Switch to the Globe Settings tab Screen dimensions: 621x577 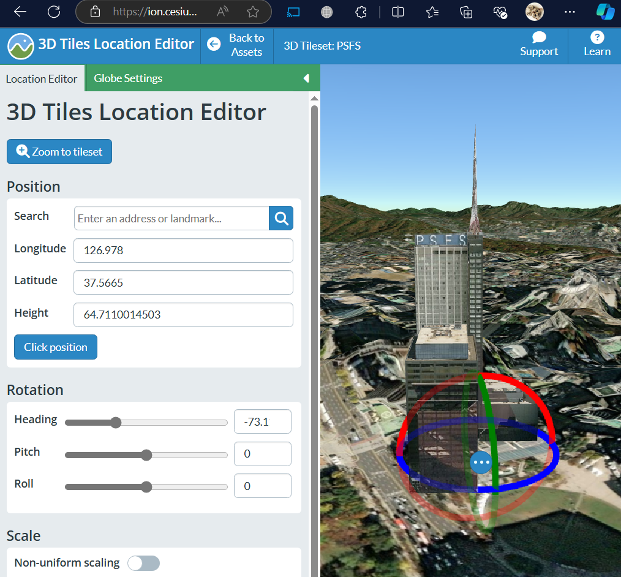click(128, 78)
